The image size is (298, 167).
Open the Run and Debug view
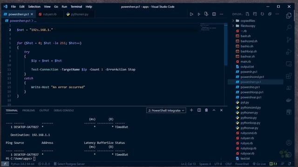click(289, 51)
